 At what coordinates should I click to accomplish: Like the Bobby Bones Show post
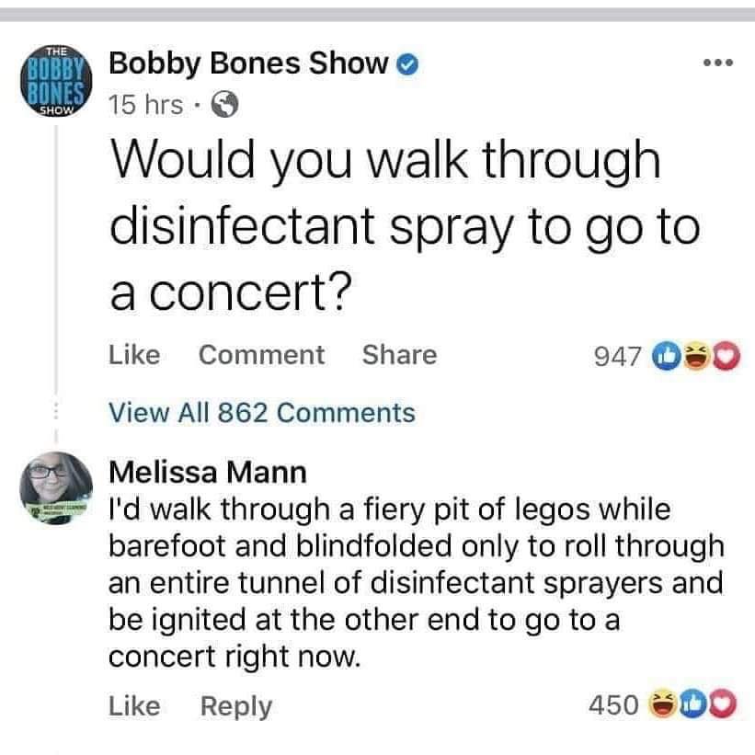tap(134, 355)
